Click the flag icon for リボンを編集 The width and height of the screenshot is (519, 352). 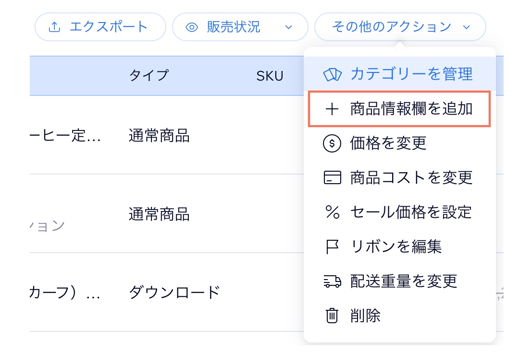click(332, 246)
